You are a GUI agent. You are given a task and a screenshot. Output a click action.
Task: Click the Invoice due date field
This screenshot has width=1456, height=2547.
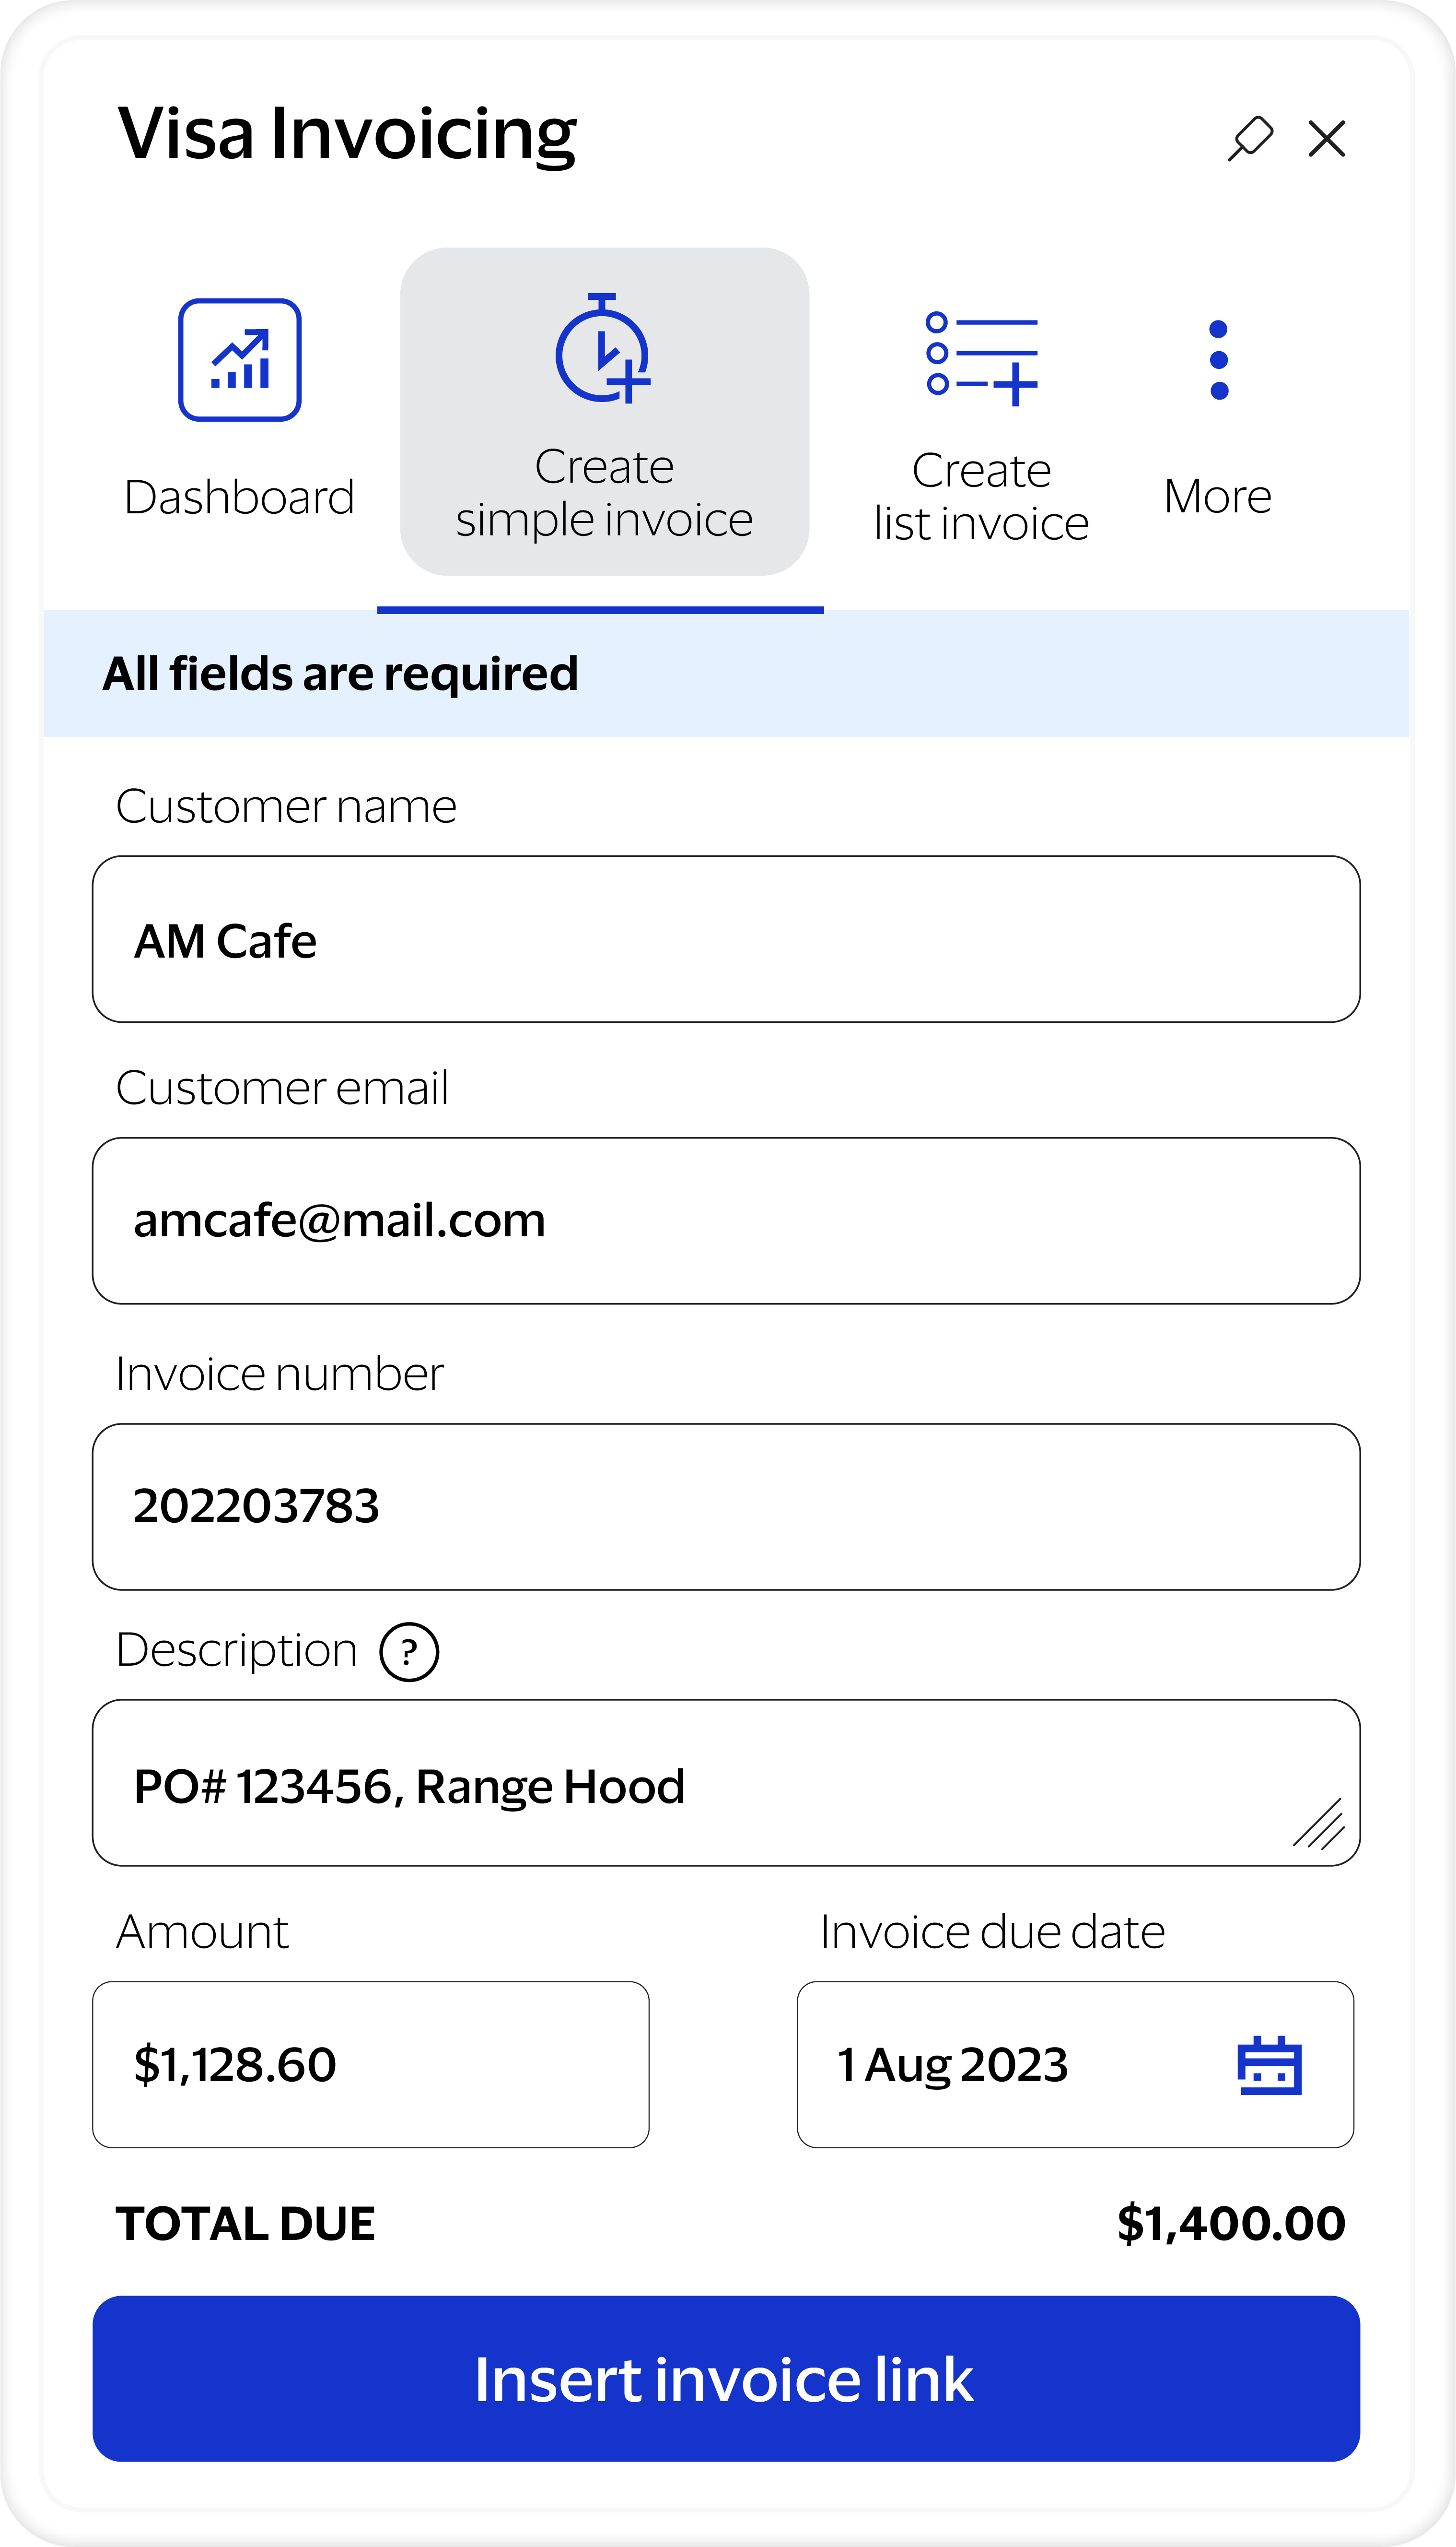pos(1000,2065)
